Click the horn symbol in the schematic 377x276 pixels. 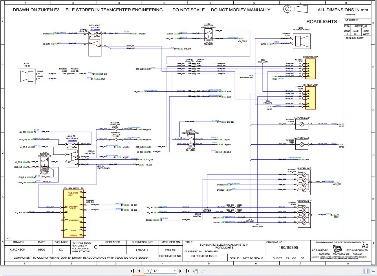[x=27, y=76]
